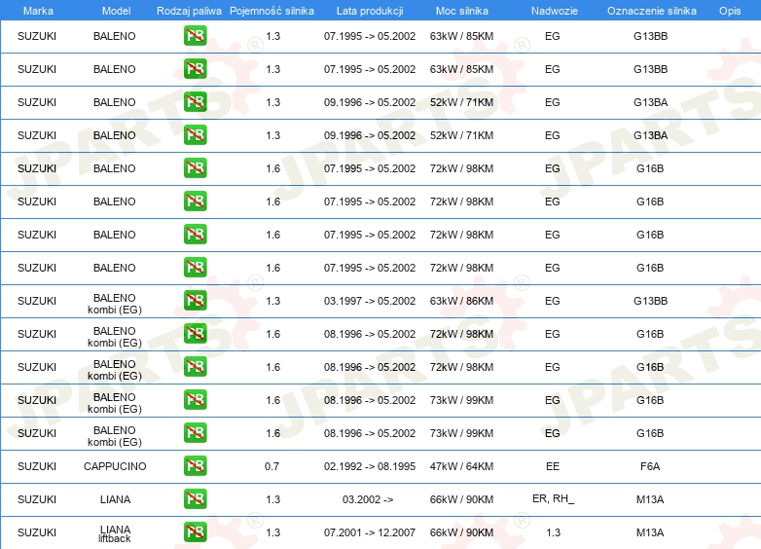Viewport: 761px width, 549px height.
Task: Click the fuel icon in the first BALENO row
Action: tap(195, 35)
